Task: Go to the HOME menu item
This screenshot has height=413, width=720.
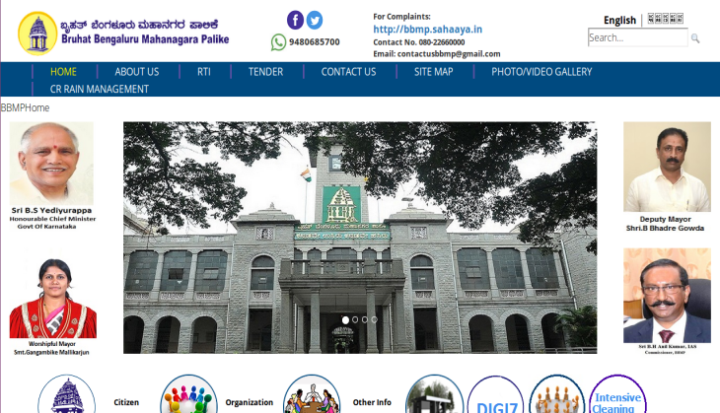Action: pyautogui.click(x=63, y=72)
